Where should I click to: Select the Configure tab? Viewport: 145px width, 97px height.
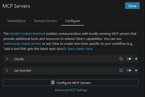click(x=72, y=21)
